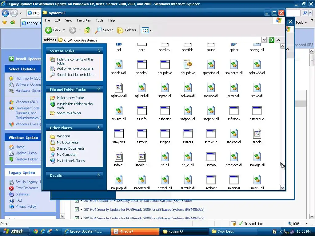Screen dimensions: 315x236
Task: Open My Computer from Other Places
Action: [67, 155]
